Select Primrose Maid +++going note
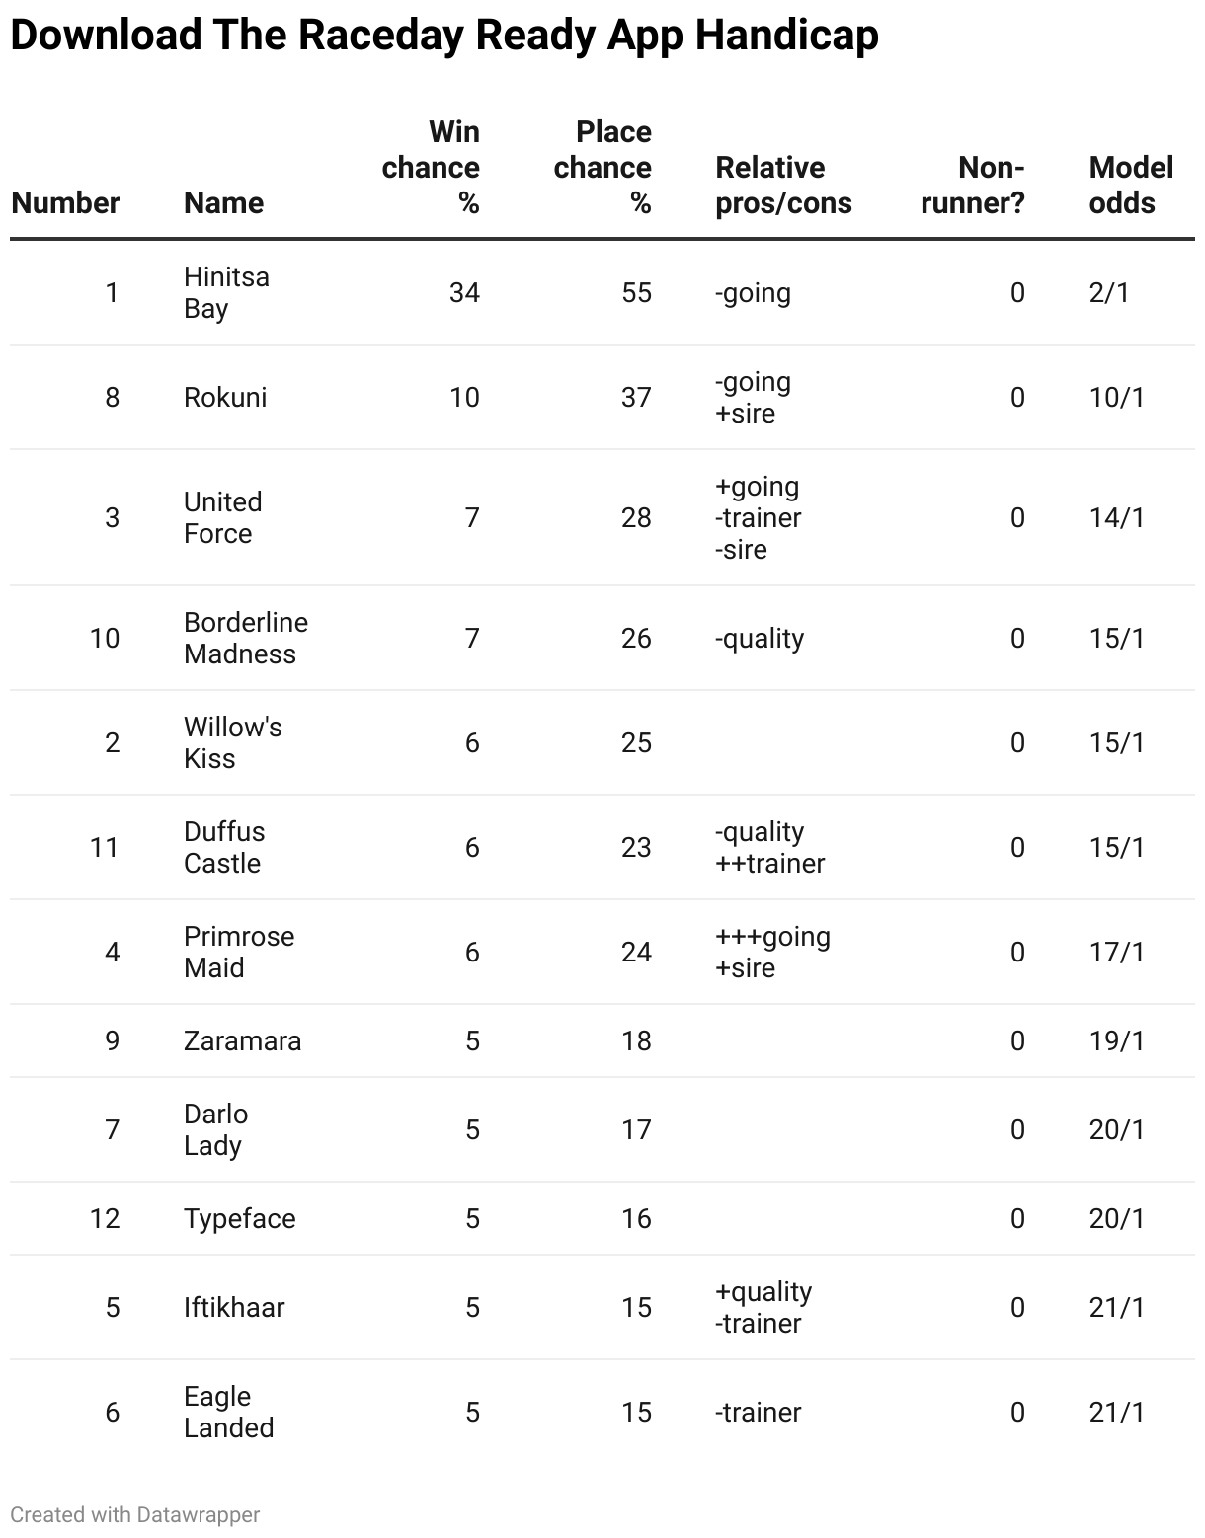 [x=772, y=936]
